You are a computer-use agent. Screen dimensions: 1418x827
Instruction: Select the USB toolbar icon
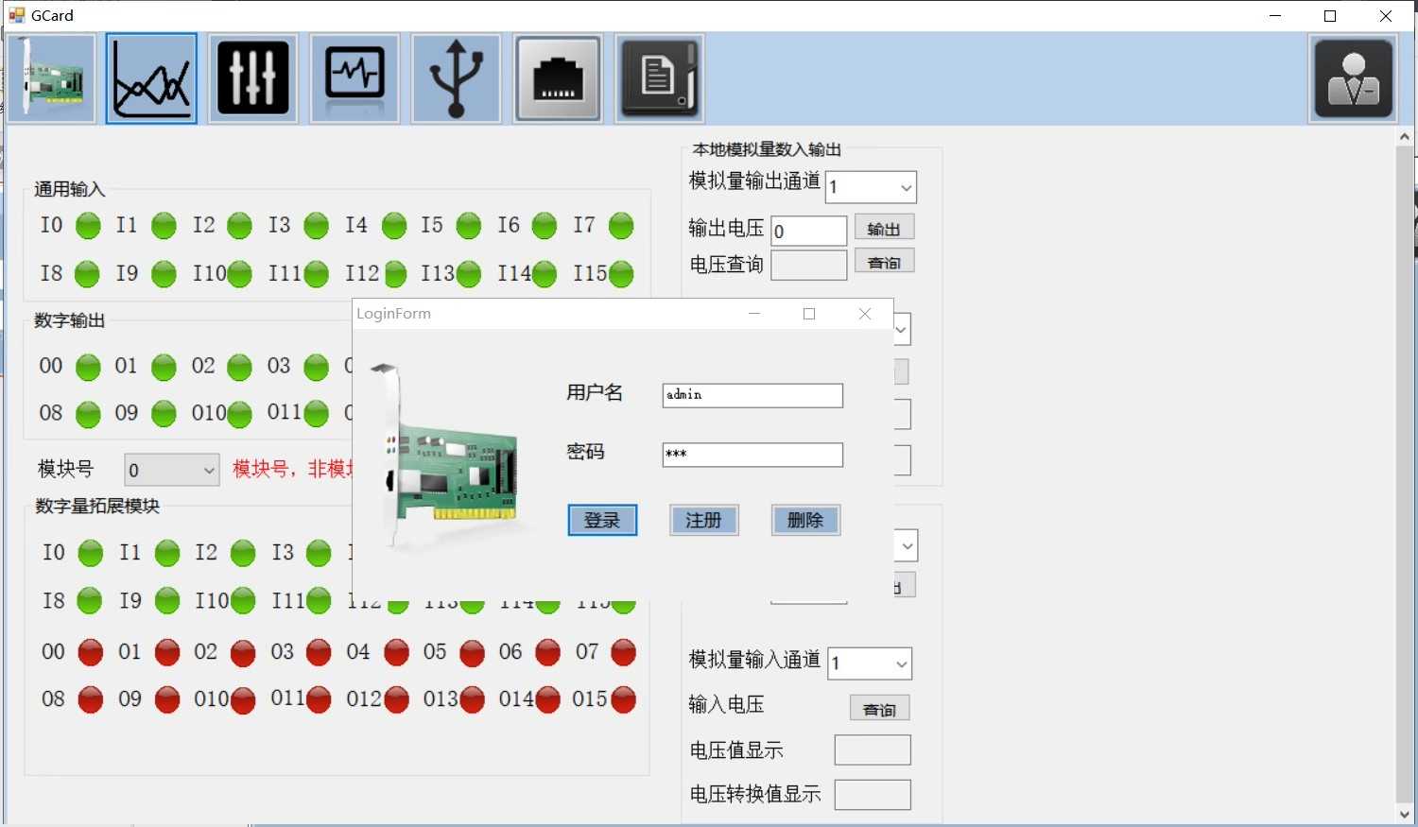[x=457, y=78]
